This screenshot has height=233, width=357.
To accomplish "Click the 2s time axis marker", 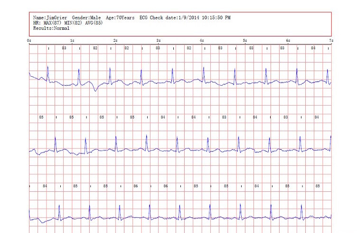I will coord(115,41).
